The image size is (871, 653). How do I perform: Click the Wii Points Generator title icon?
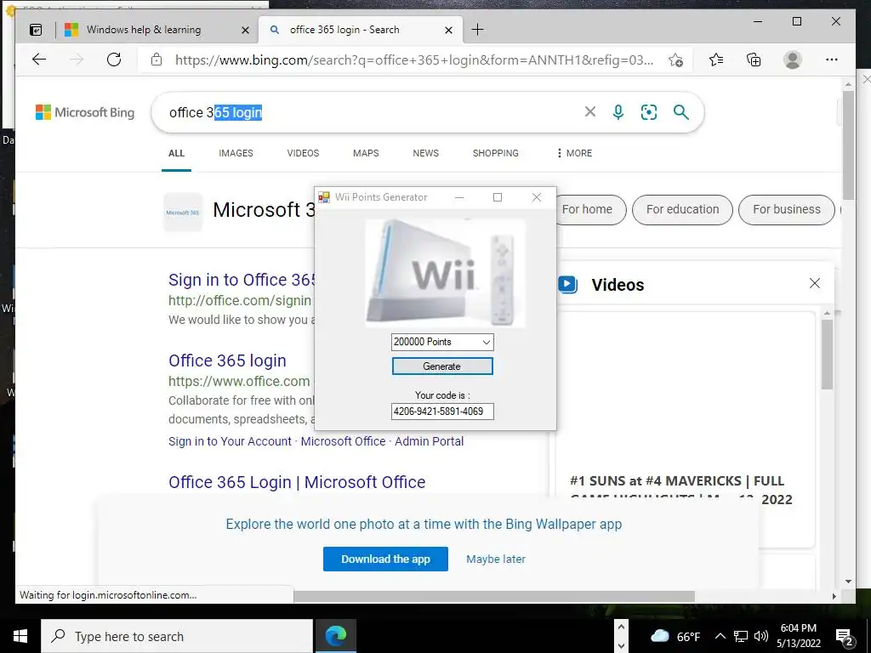click(x=324, y=197)
